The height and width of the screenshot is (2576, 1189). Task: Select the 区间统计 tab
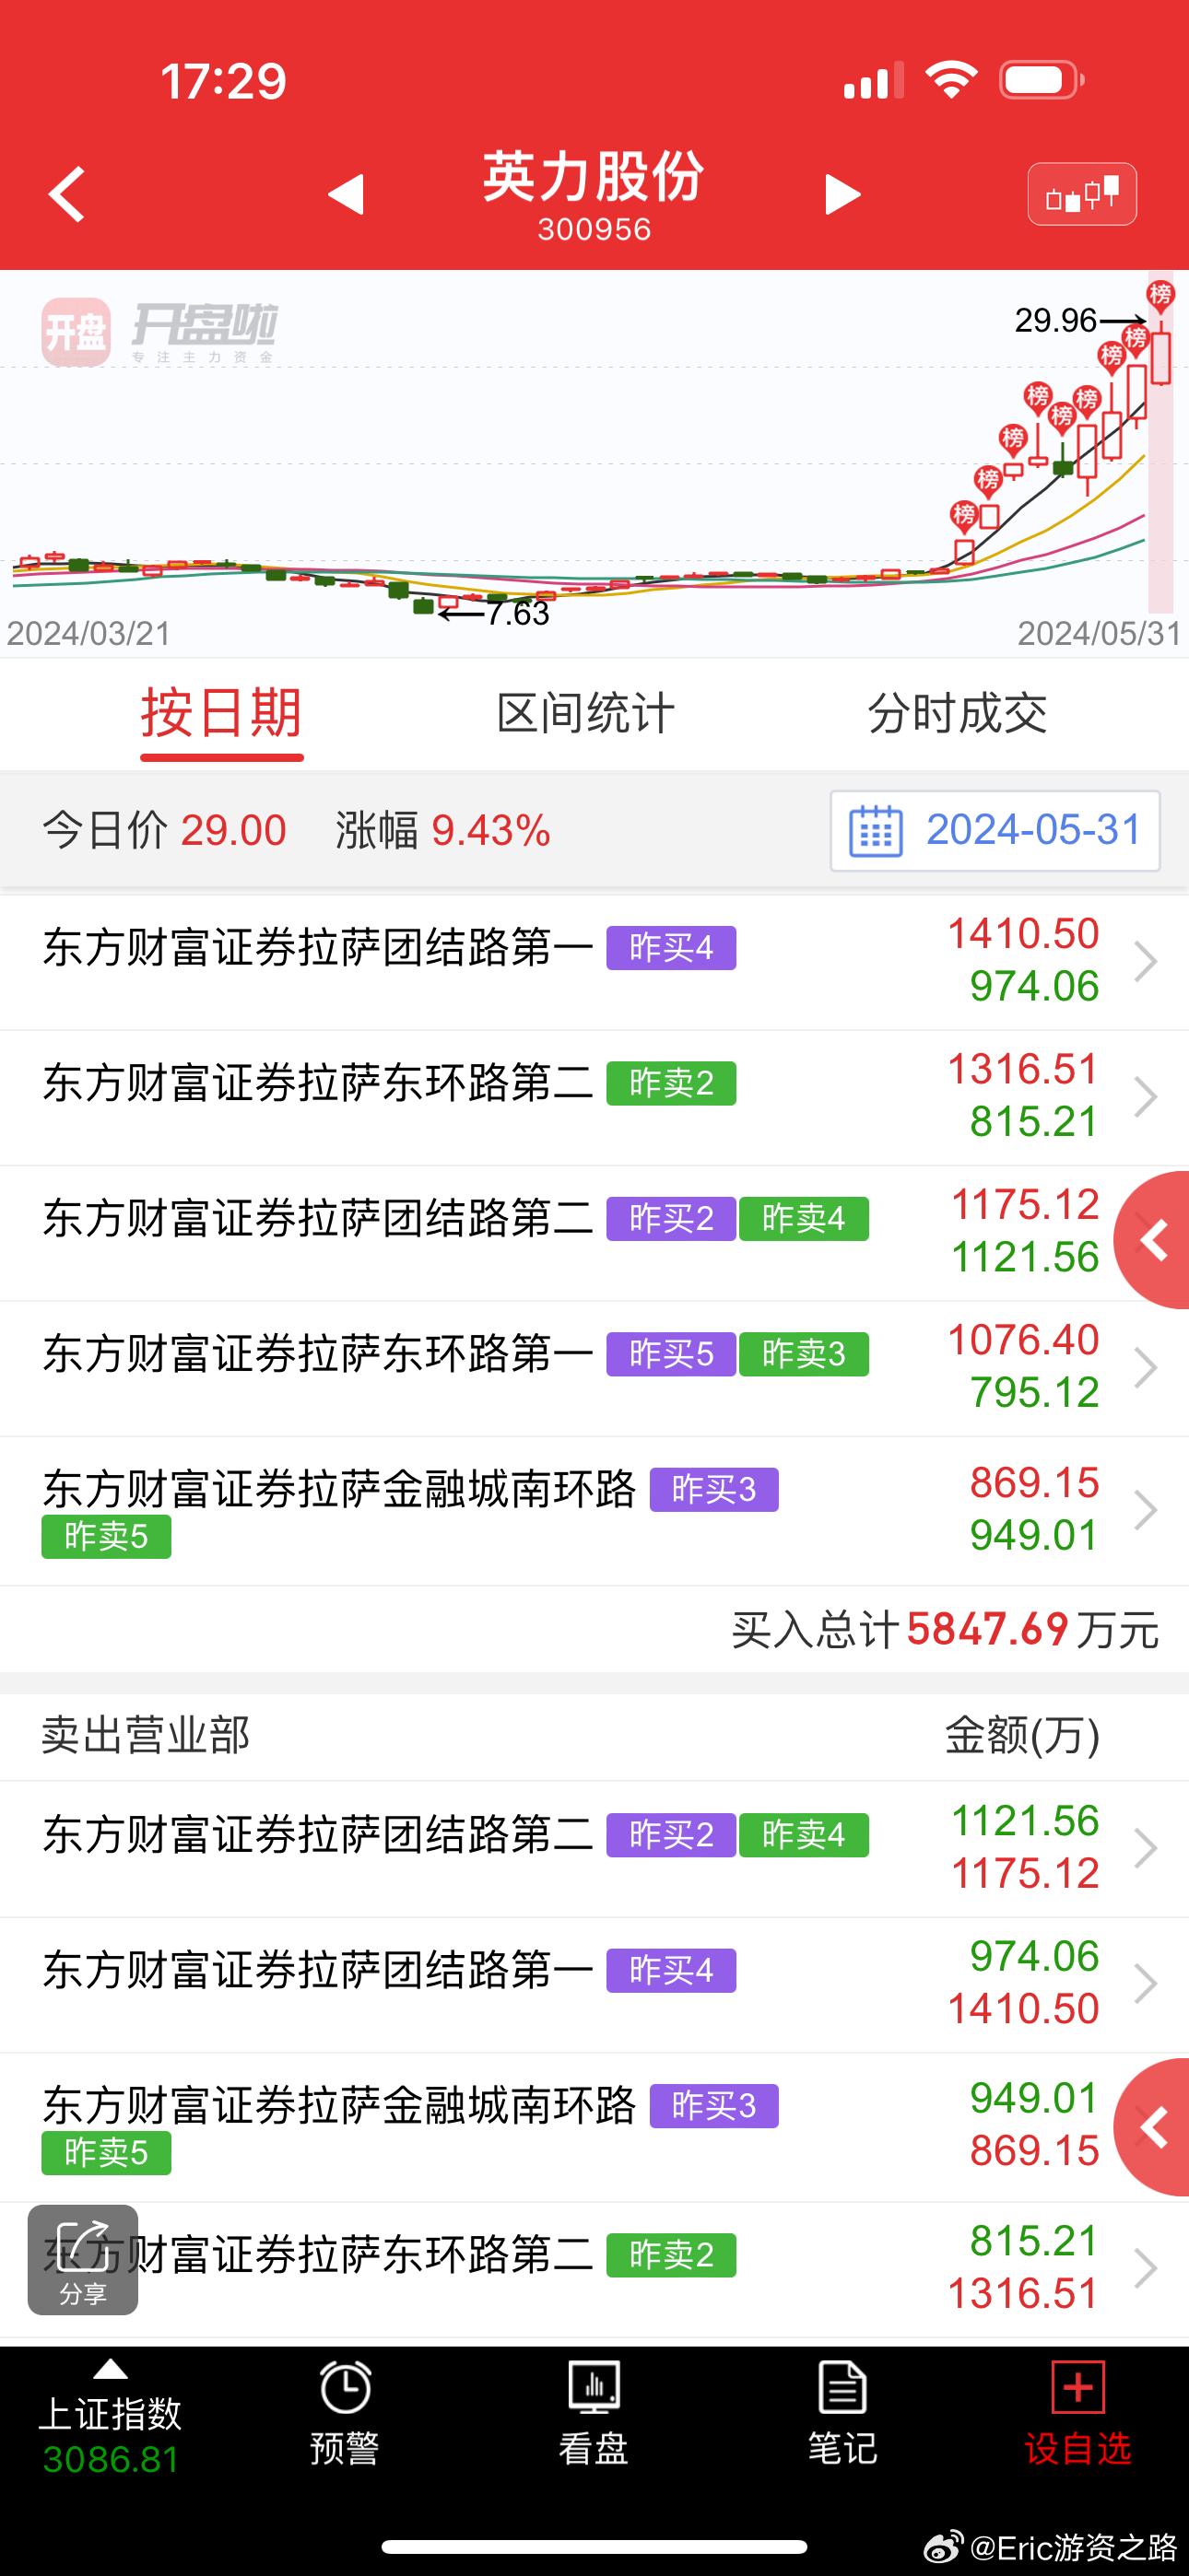(x=585, y=714)
